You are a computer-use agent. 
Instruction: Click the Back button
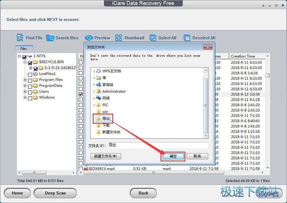[143, 193]
